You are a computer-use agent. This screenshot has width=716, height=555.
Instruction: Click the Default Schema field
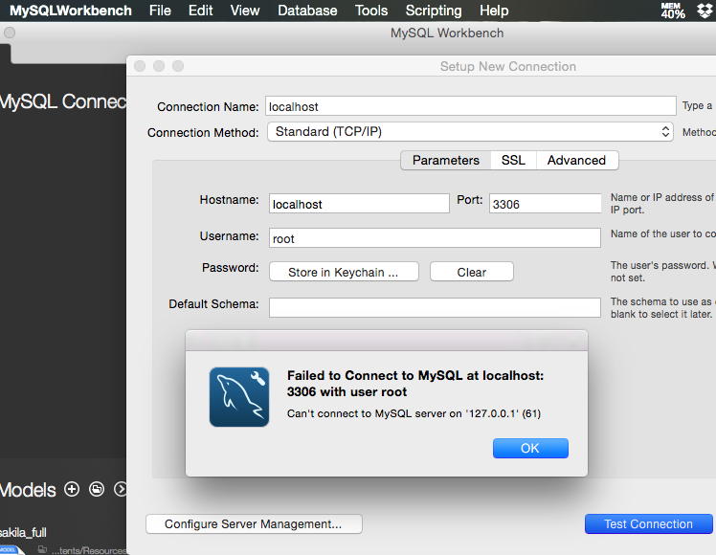click(x=435, y=307)
